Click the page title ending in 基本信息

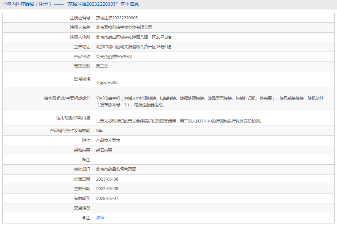73,4
